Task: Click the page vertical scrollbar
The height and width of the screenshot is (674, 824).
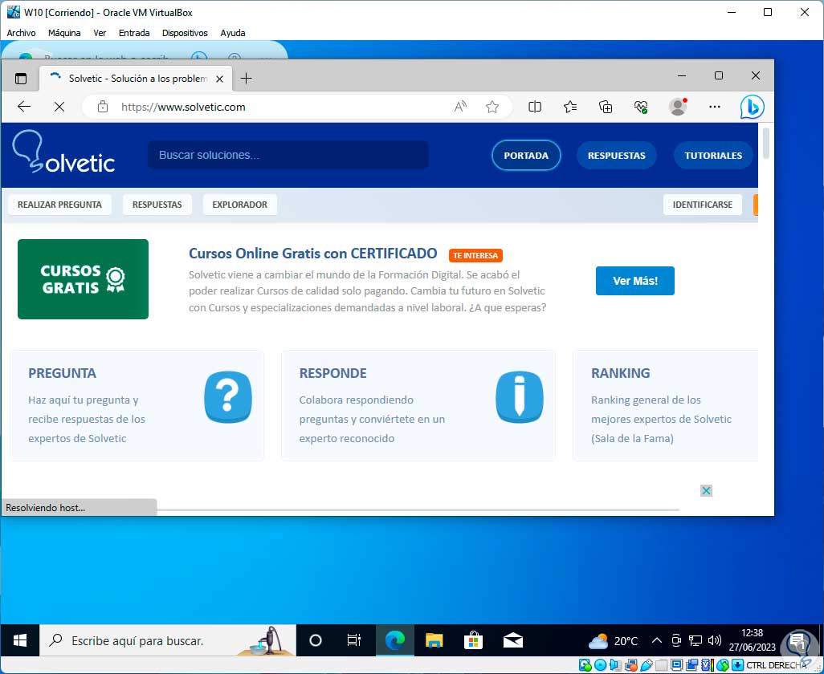Action: pyautogui.click(x=765, y=144)
